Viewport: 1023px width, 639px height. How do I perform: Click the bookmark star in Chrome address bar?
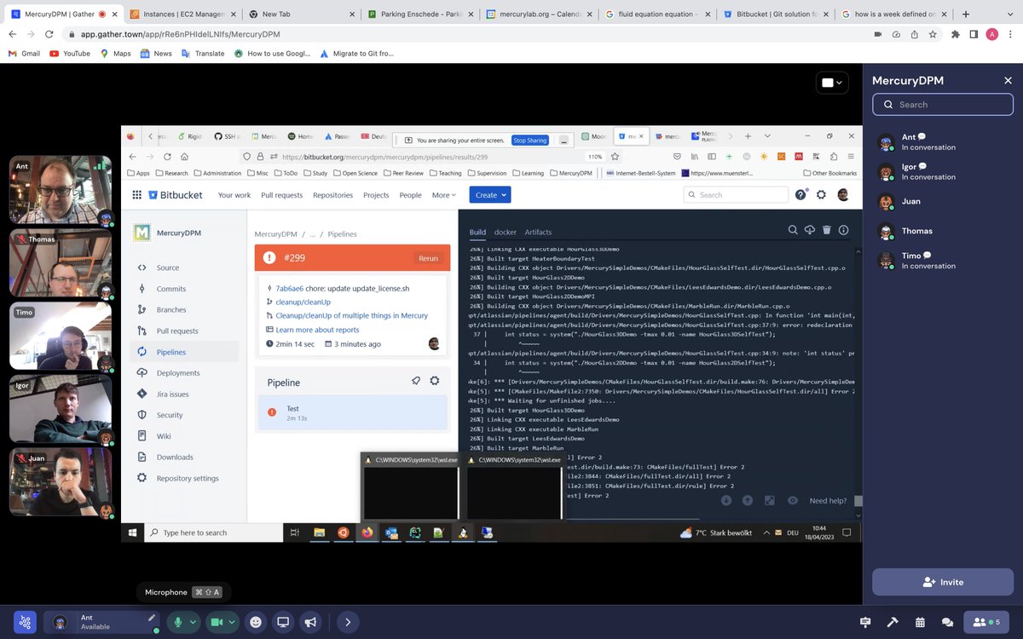click(933, 34)
